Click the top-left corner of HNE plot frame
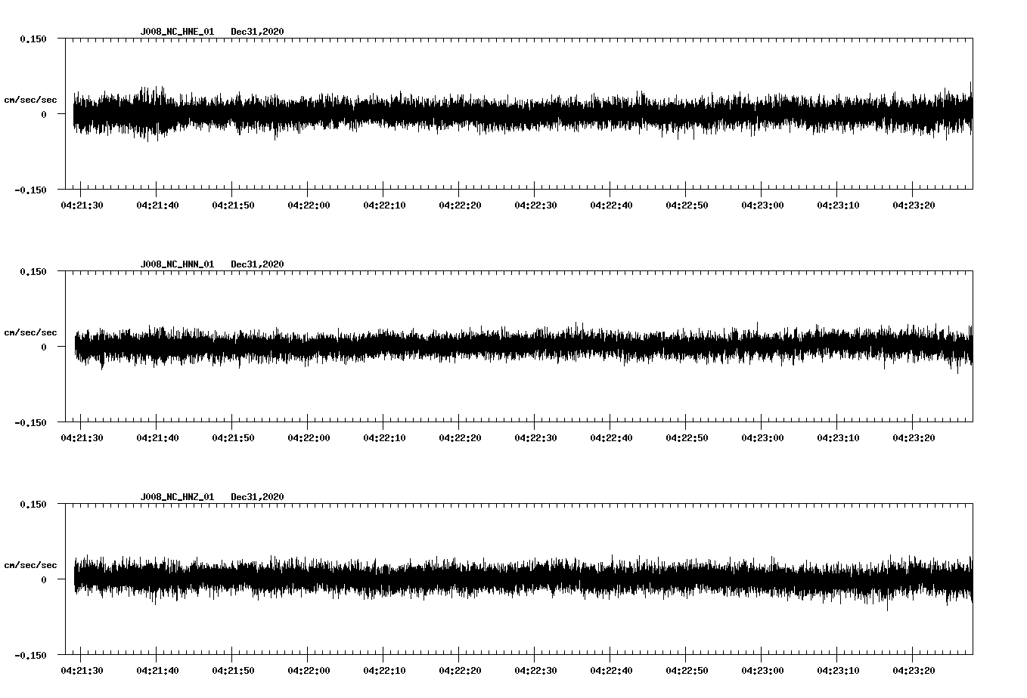This screenshot has width=1027, height=698. (67, 36)
